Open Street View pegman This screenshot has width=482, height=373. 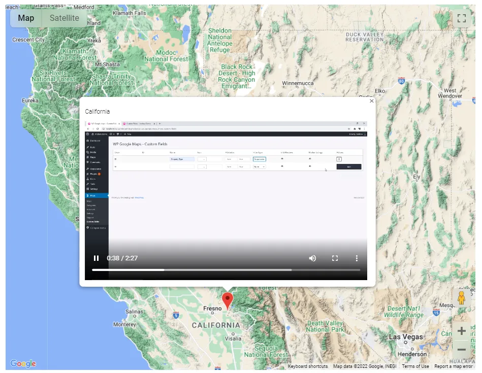[x=461, y=297]
